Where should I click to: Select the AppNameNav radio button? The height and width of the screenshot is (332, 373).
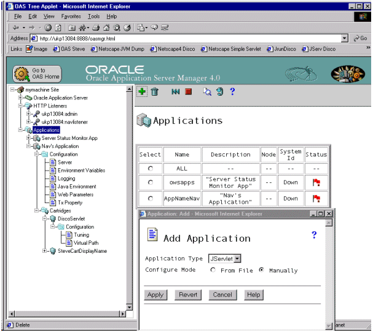[x=151, y=198]
